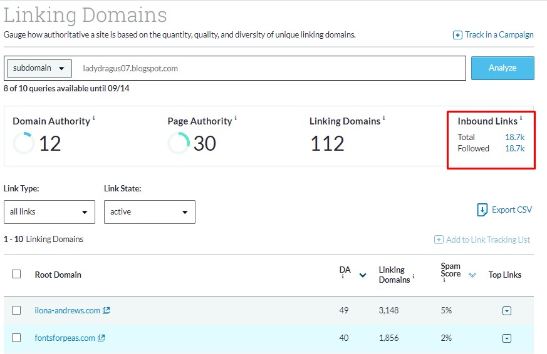Click the Export CSV link
Screen dimensions: 547x354
point(512,210)
